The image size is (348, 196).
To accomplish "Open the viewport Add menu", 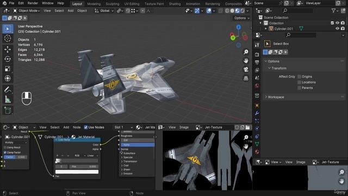I will [71, 11].
